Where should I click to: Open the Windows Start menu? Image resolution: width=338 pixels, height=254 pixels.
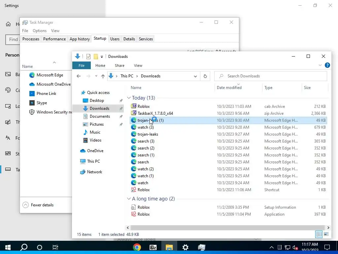[8, 247]
